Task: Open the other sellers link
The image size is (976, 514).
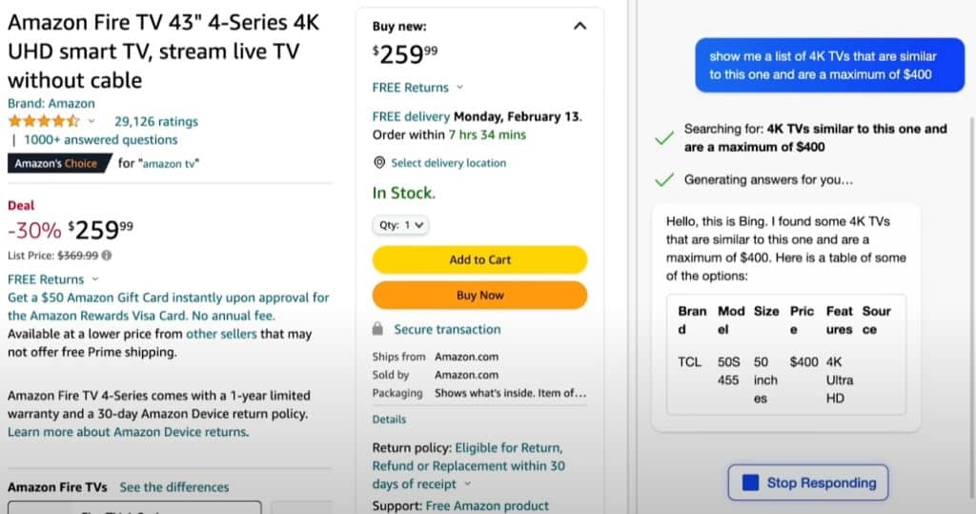Action: (221, 334)
